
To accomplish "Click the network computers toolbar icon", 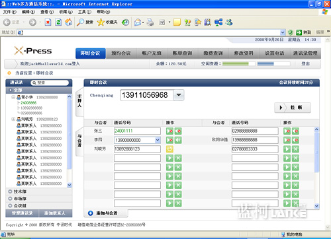I will pyautogui.click(x=218, y=22).
